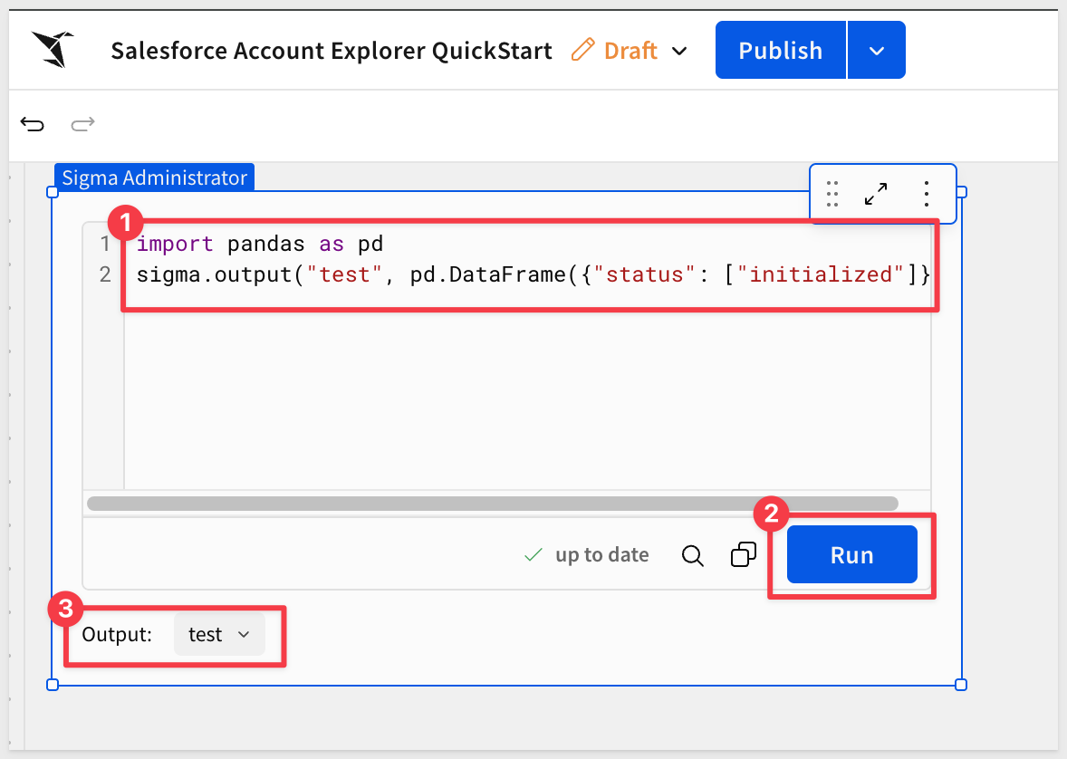Click the six-dot drag handle icon

[832, 194]
